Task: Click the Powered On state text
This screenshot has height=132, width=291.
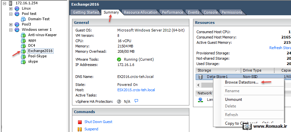Action: coord(127,85)
